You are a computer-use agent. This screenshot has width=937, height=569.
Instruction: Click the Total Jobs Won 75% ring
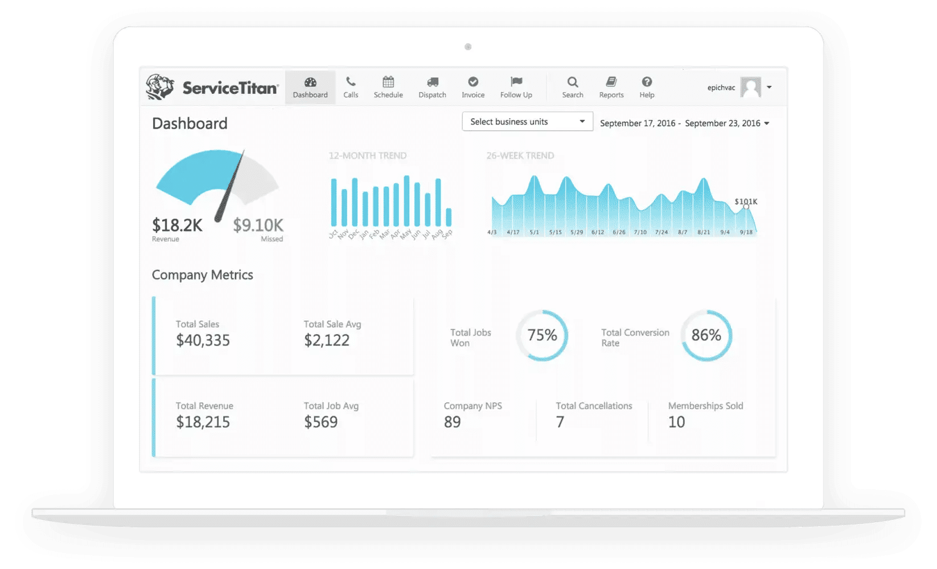tap(542, 335)
